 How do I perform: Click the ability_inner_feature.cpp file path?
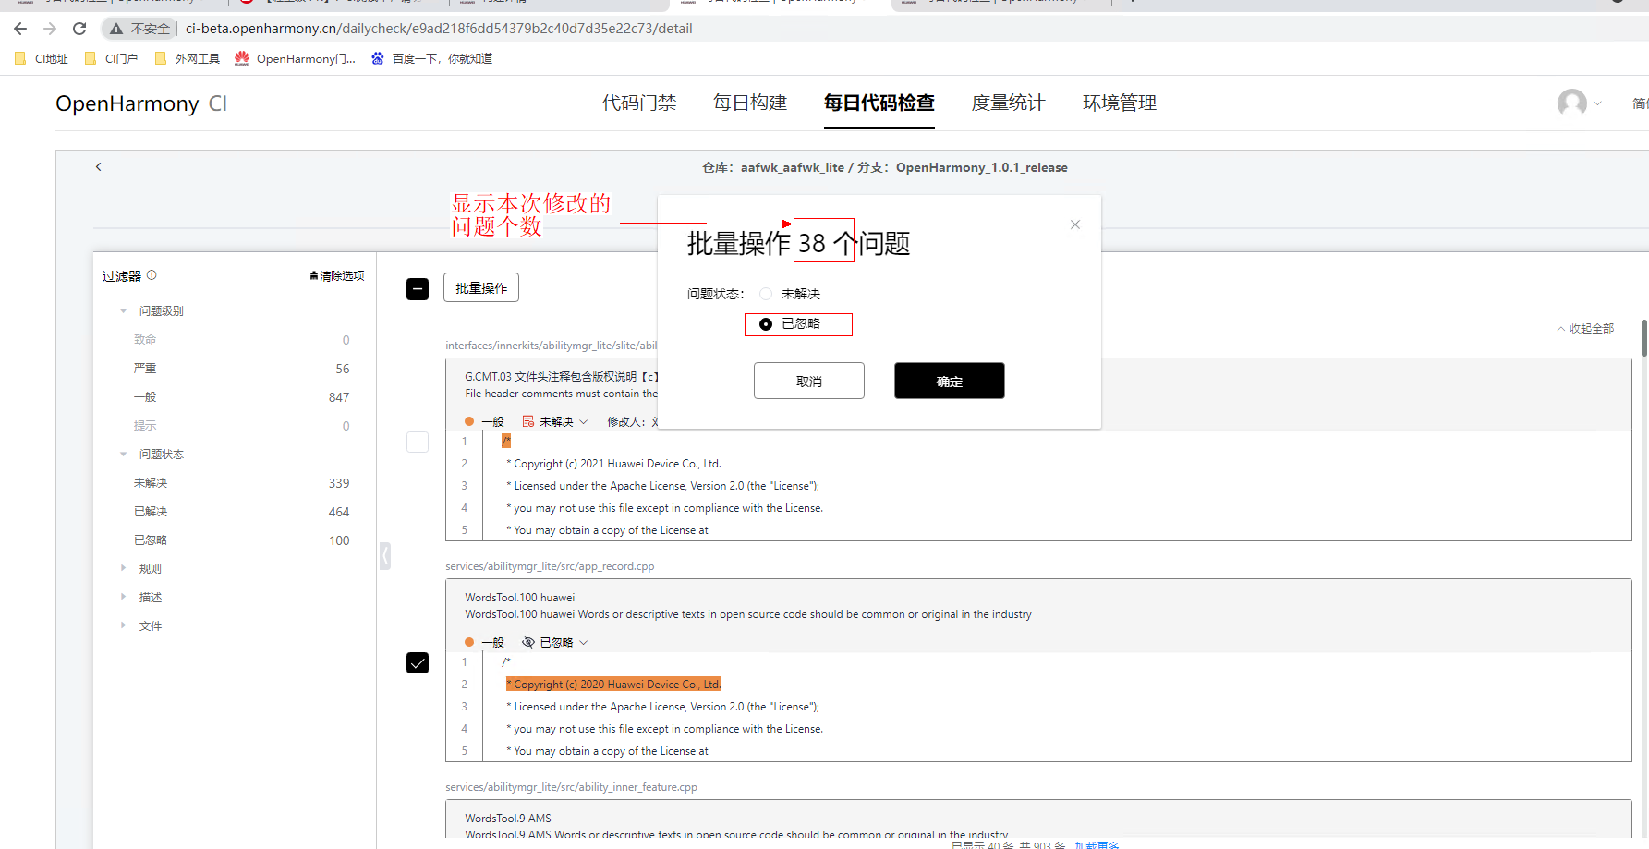[x=571, y=788]
